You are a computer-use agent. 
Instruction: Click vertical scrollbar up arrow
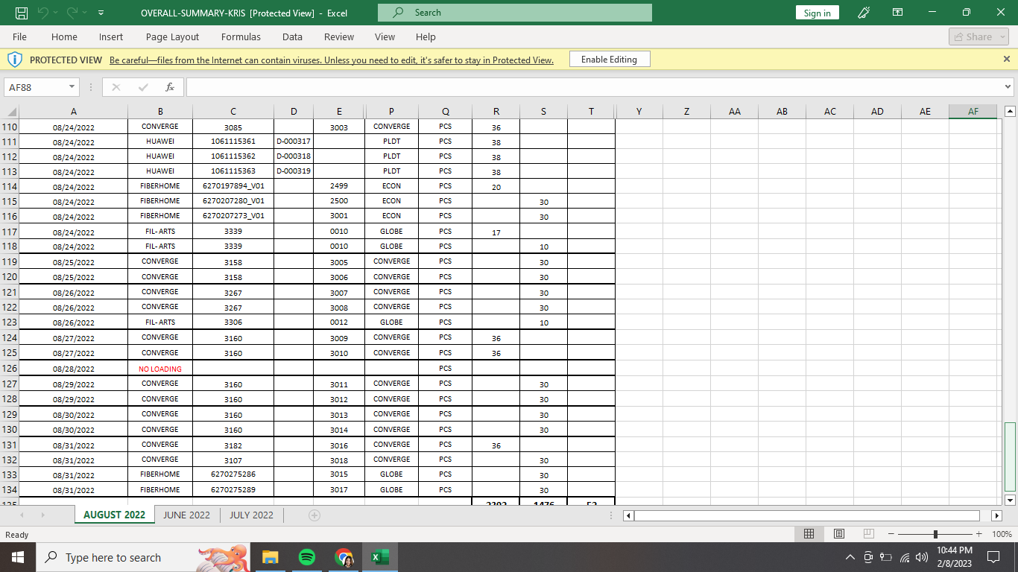click(1010, 112)
